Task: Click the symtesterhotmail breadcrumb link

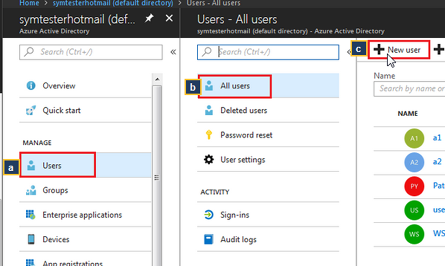Action: click(112, 3)
